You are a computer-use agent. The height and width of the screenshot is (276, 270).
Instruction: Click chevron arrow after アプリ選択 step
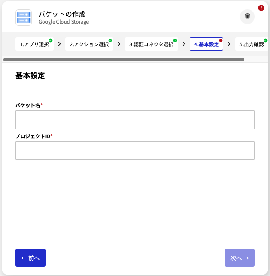point(60,44)
